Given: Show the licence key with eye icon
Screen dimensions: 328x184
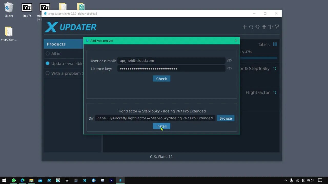Looking at the screenshot, I should (229, 68).
